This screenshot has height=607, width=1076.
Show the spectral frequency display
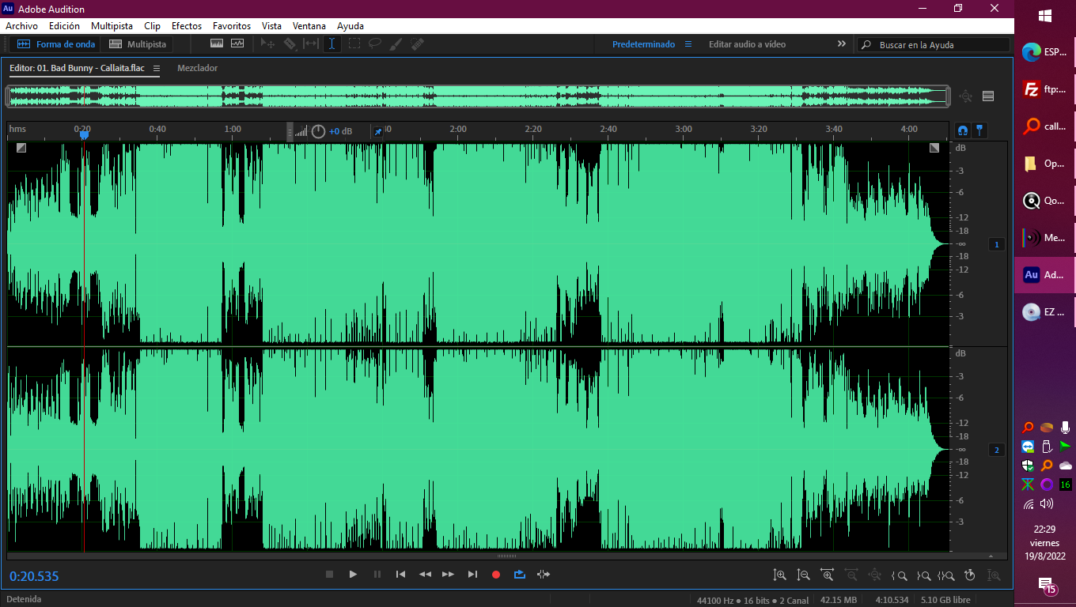[216, 44]
